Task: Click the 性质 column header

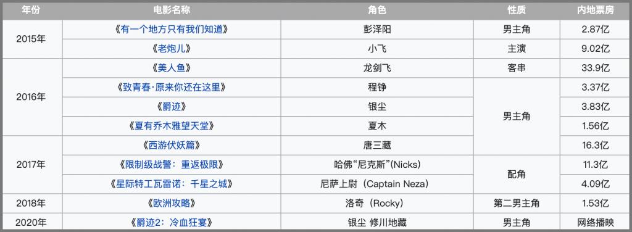Action: [x=517, y=11]
